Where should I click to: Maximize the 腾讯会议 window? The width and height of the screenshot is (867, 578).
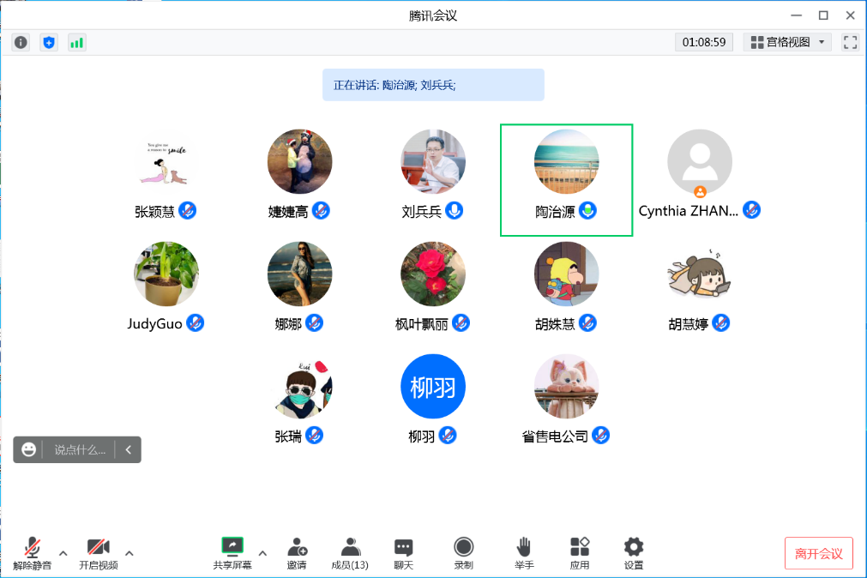pos(823,15)
